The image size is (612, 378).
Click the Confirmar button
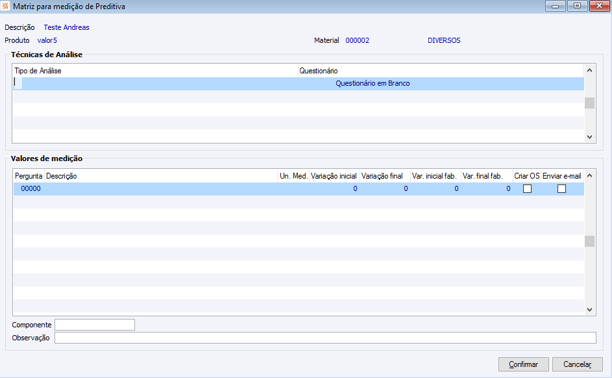click(x=523, y=364)
